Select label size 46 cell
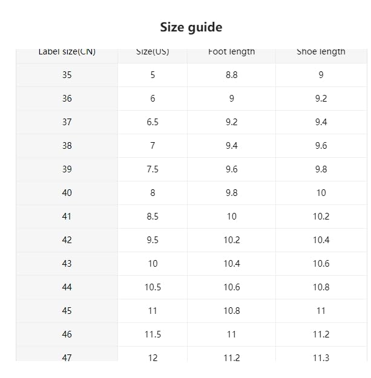Screen dimensions: 371x378 point(67,334)
